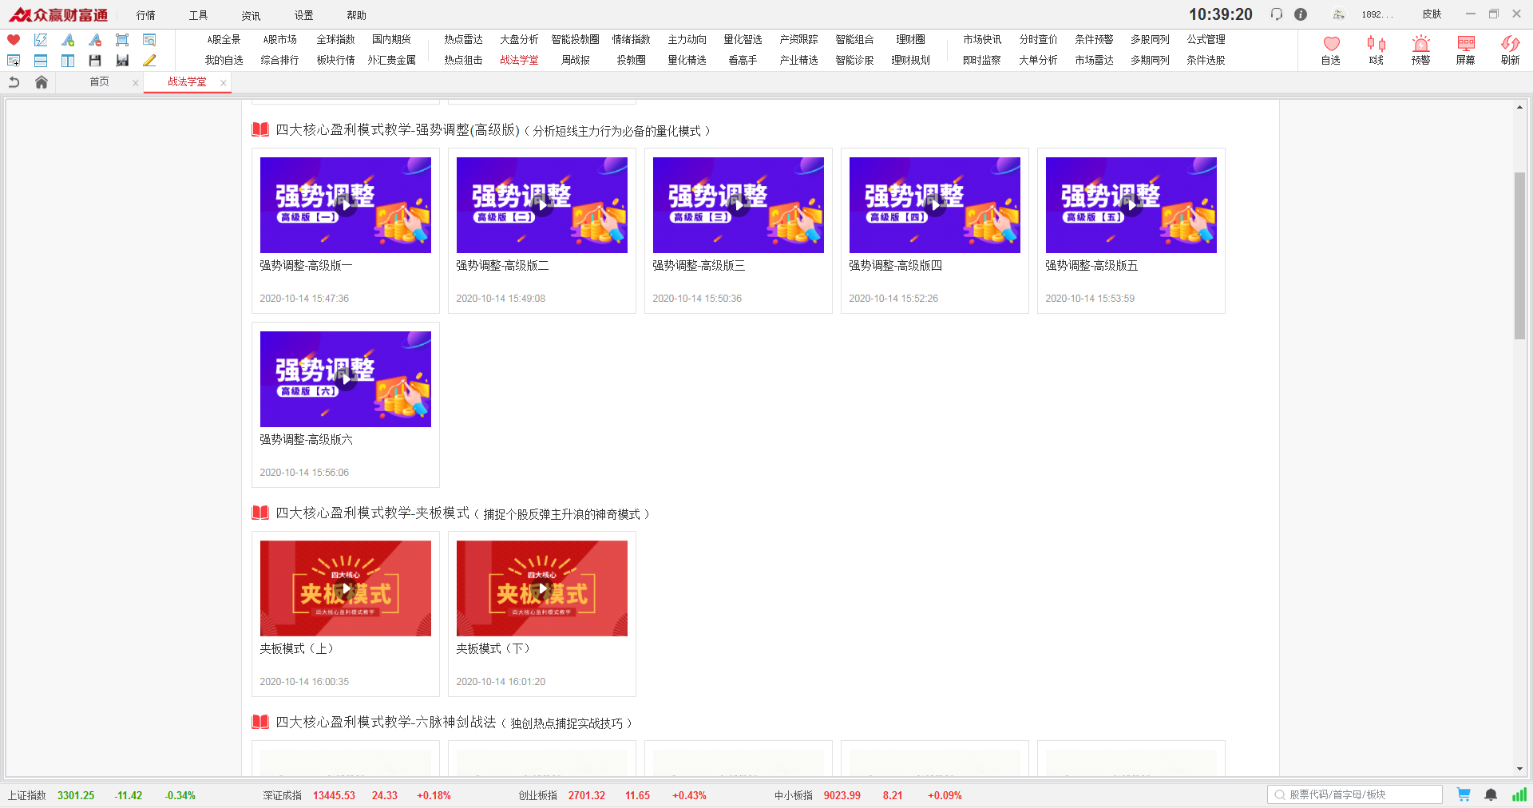The image size is (1533, 808).
Task: Play the 强势调整-高级版四 video
Action: [x=935, y=205]
